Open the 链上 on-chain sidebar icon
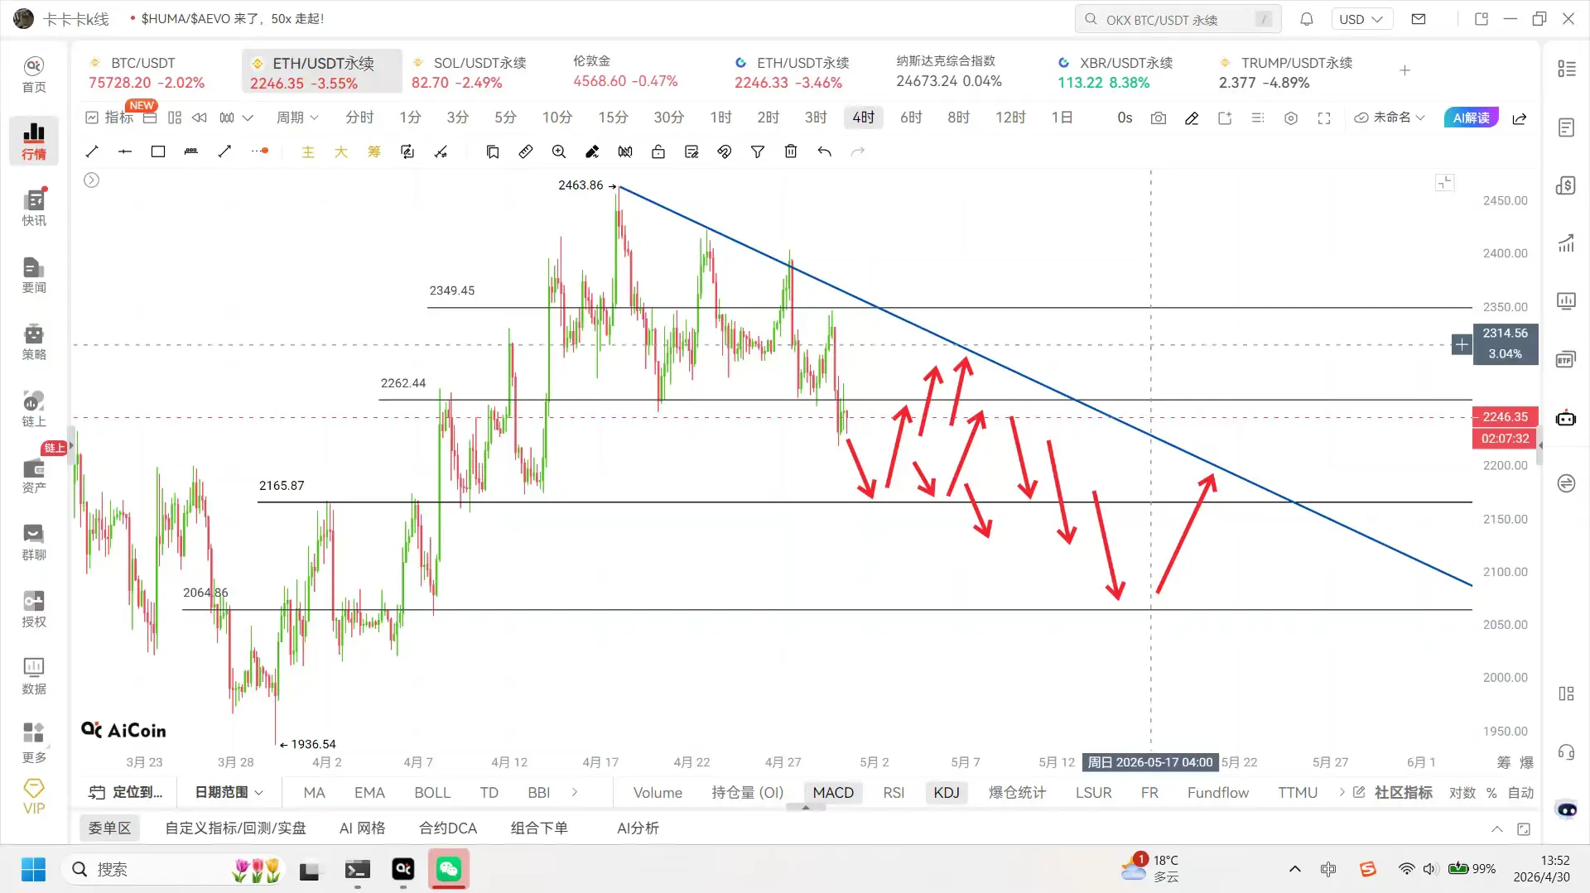 coord(34,409)
